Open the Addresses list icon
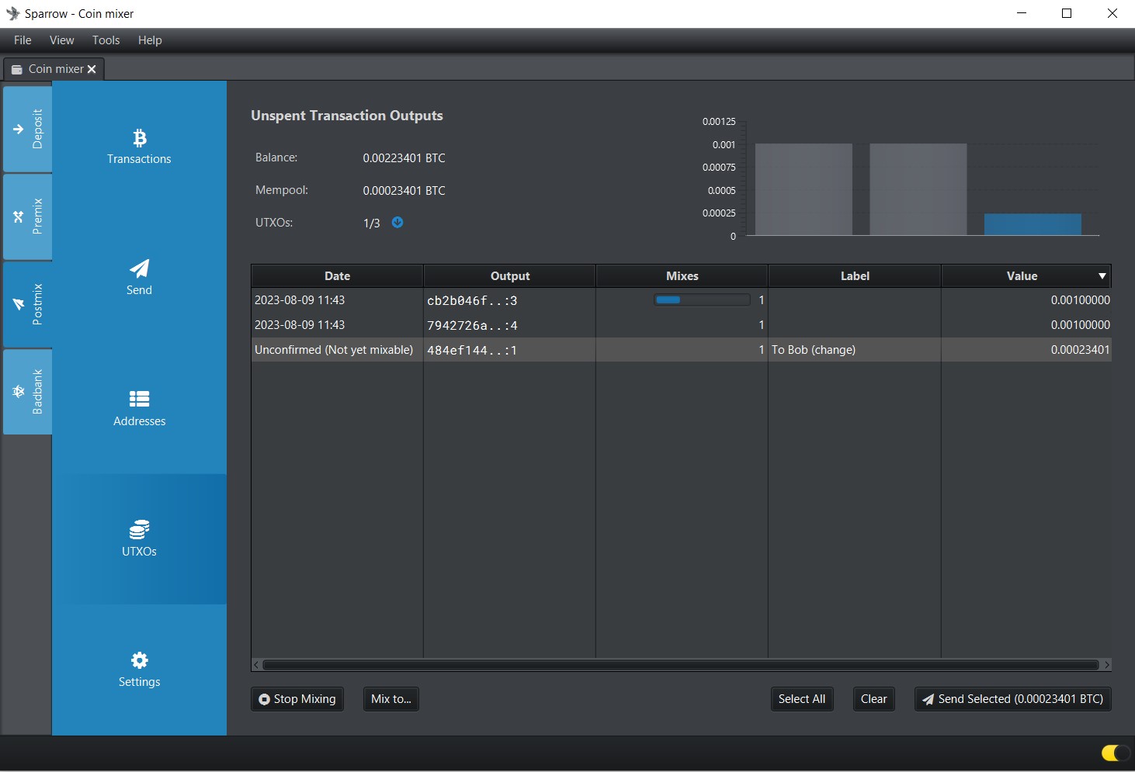 (140, 399)
